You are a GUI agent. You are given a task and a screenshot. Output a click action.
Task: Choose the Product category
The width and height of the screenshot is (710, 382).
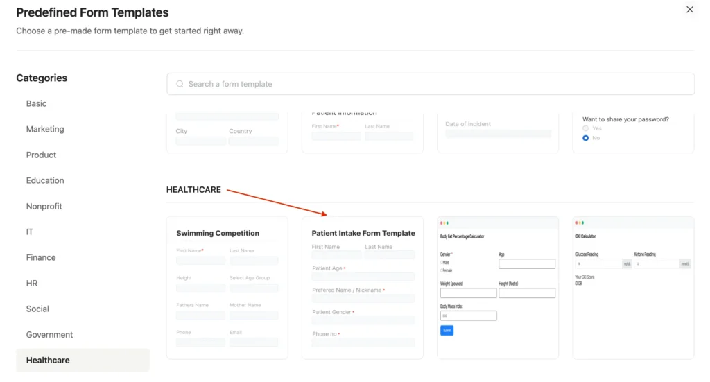(x=42, y=155)
